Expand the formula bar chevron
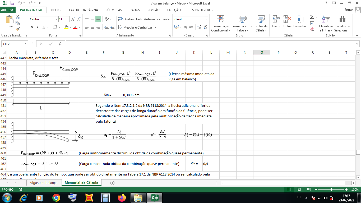 coord(358,44)
